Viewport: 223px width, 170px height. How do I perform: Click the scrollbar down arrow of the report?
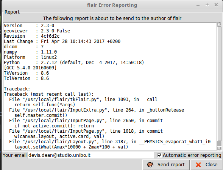click(219, 148)
